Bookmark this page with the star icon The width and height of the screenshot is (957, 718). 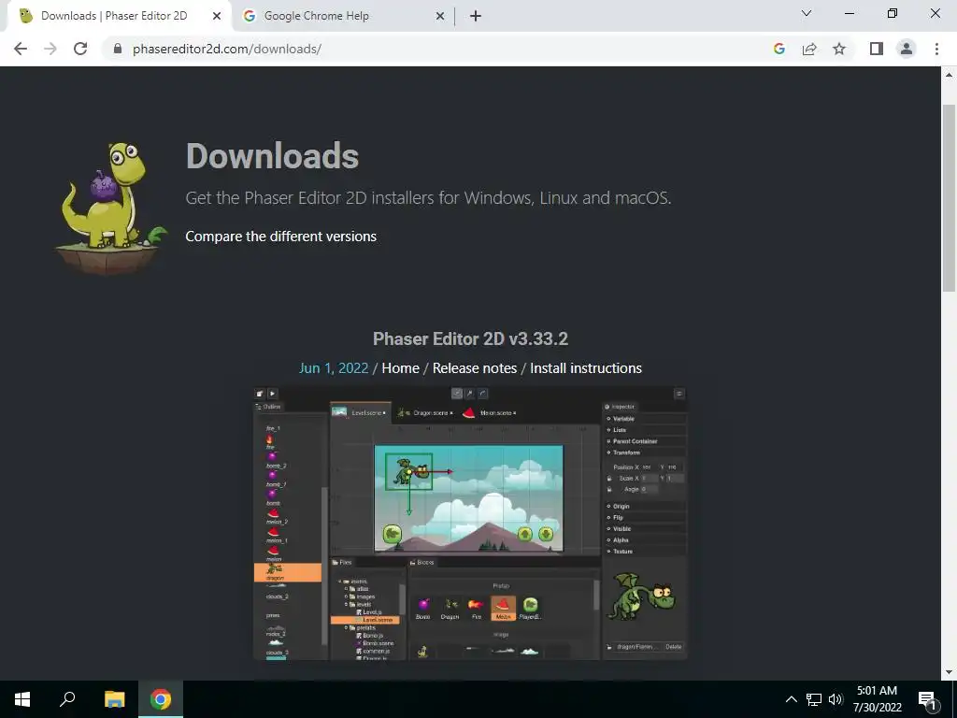click(839, 49)
